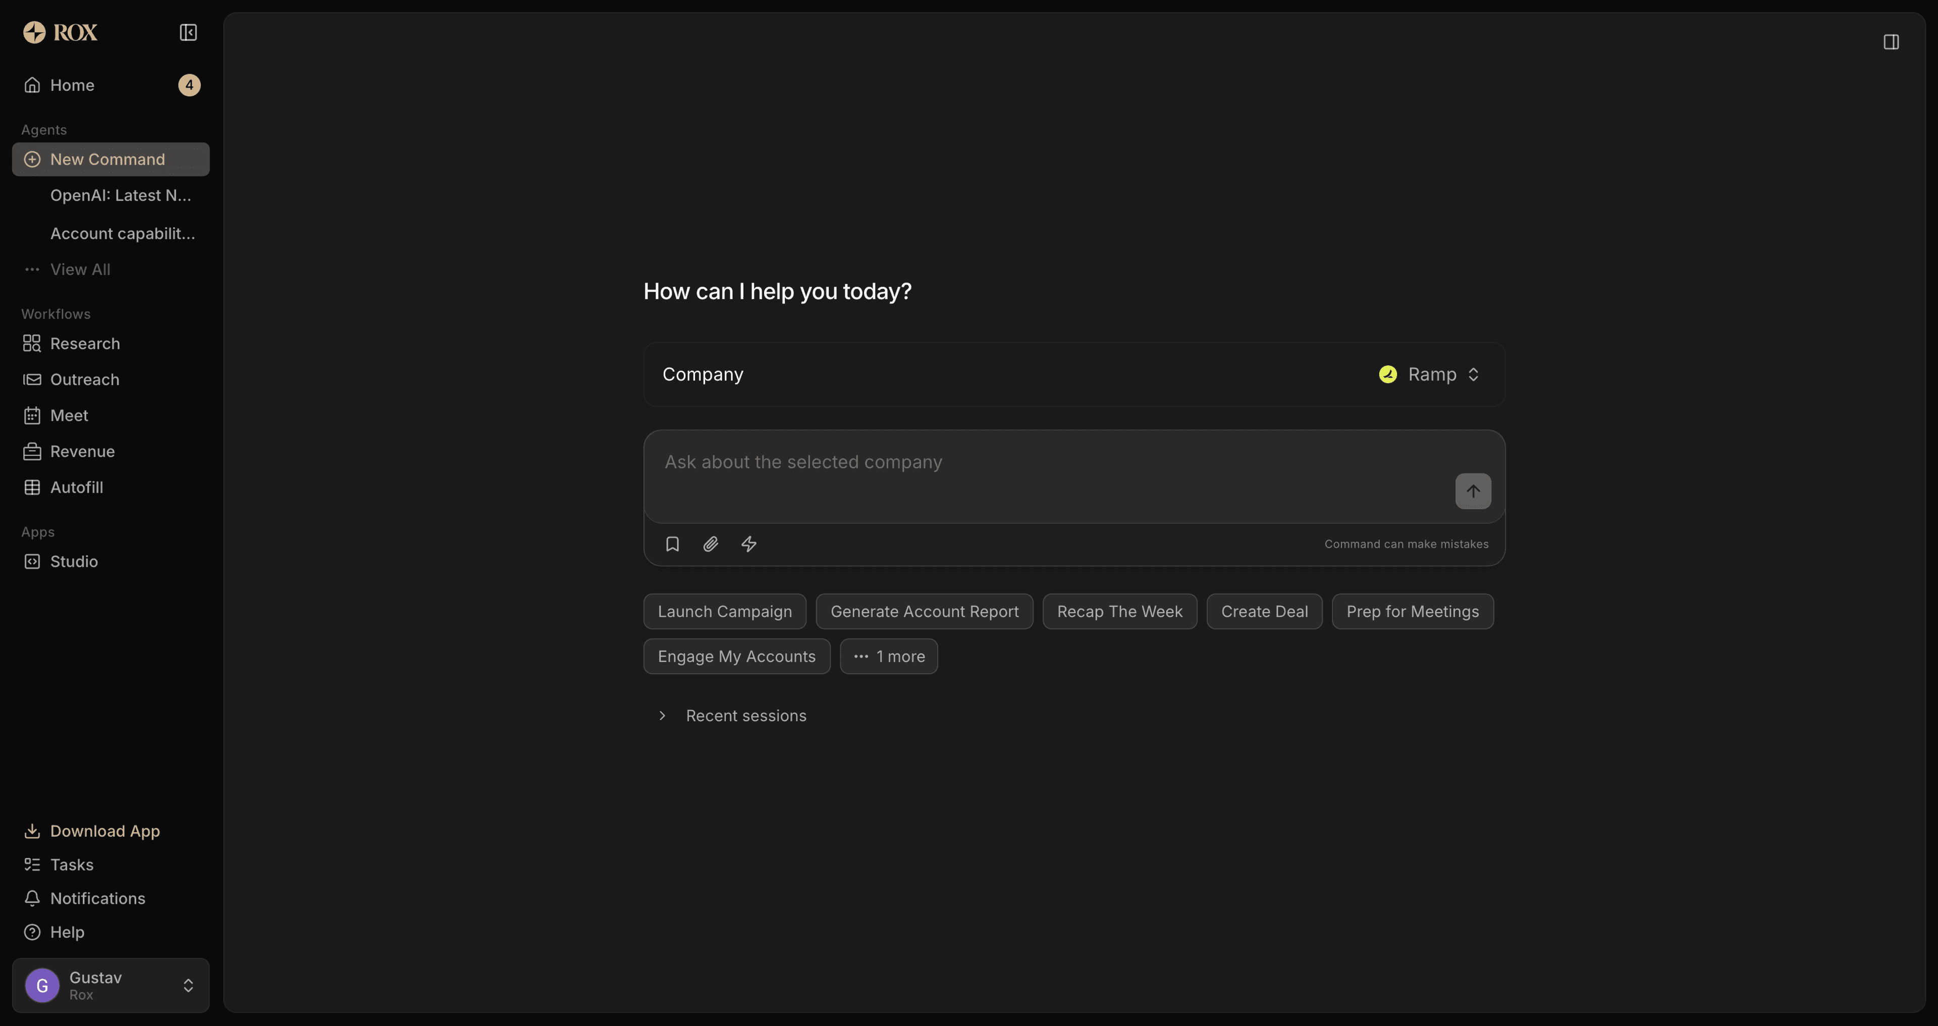Go to Home in sidebar

tap(72, 85)
